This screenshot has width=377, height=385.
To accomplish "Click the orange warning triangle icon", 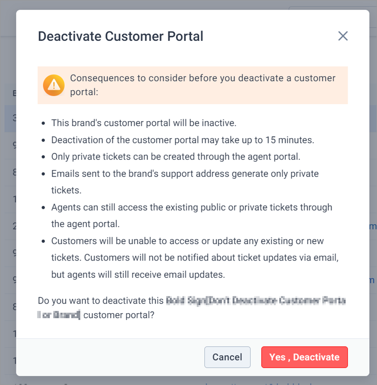I will (x=54, y=85).
